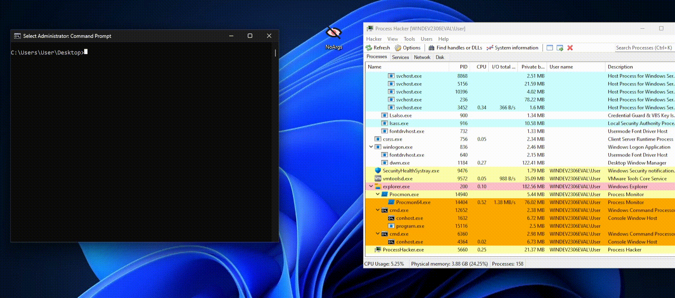Viewport: 675px width, 298px height.
Task: Click the program.exe process icon
Action: 391,226
